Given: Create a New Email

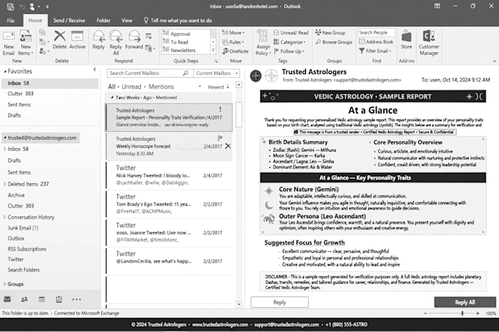Looking at the screenshot, I should [x=9, y=43].
